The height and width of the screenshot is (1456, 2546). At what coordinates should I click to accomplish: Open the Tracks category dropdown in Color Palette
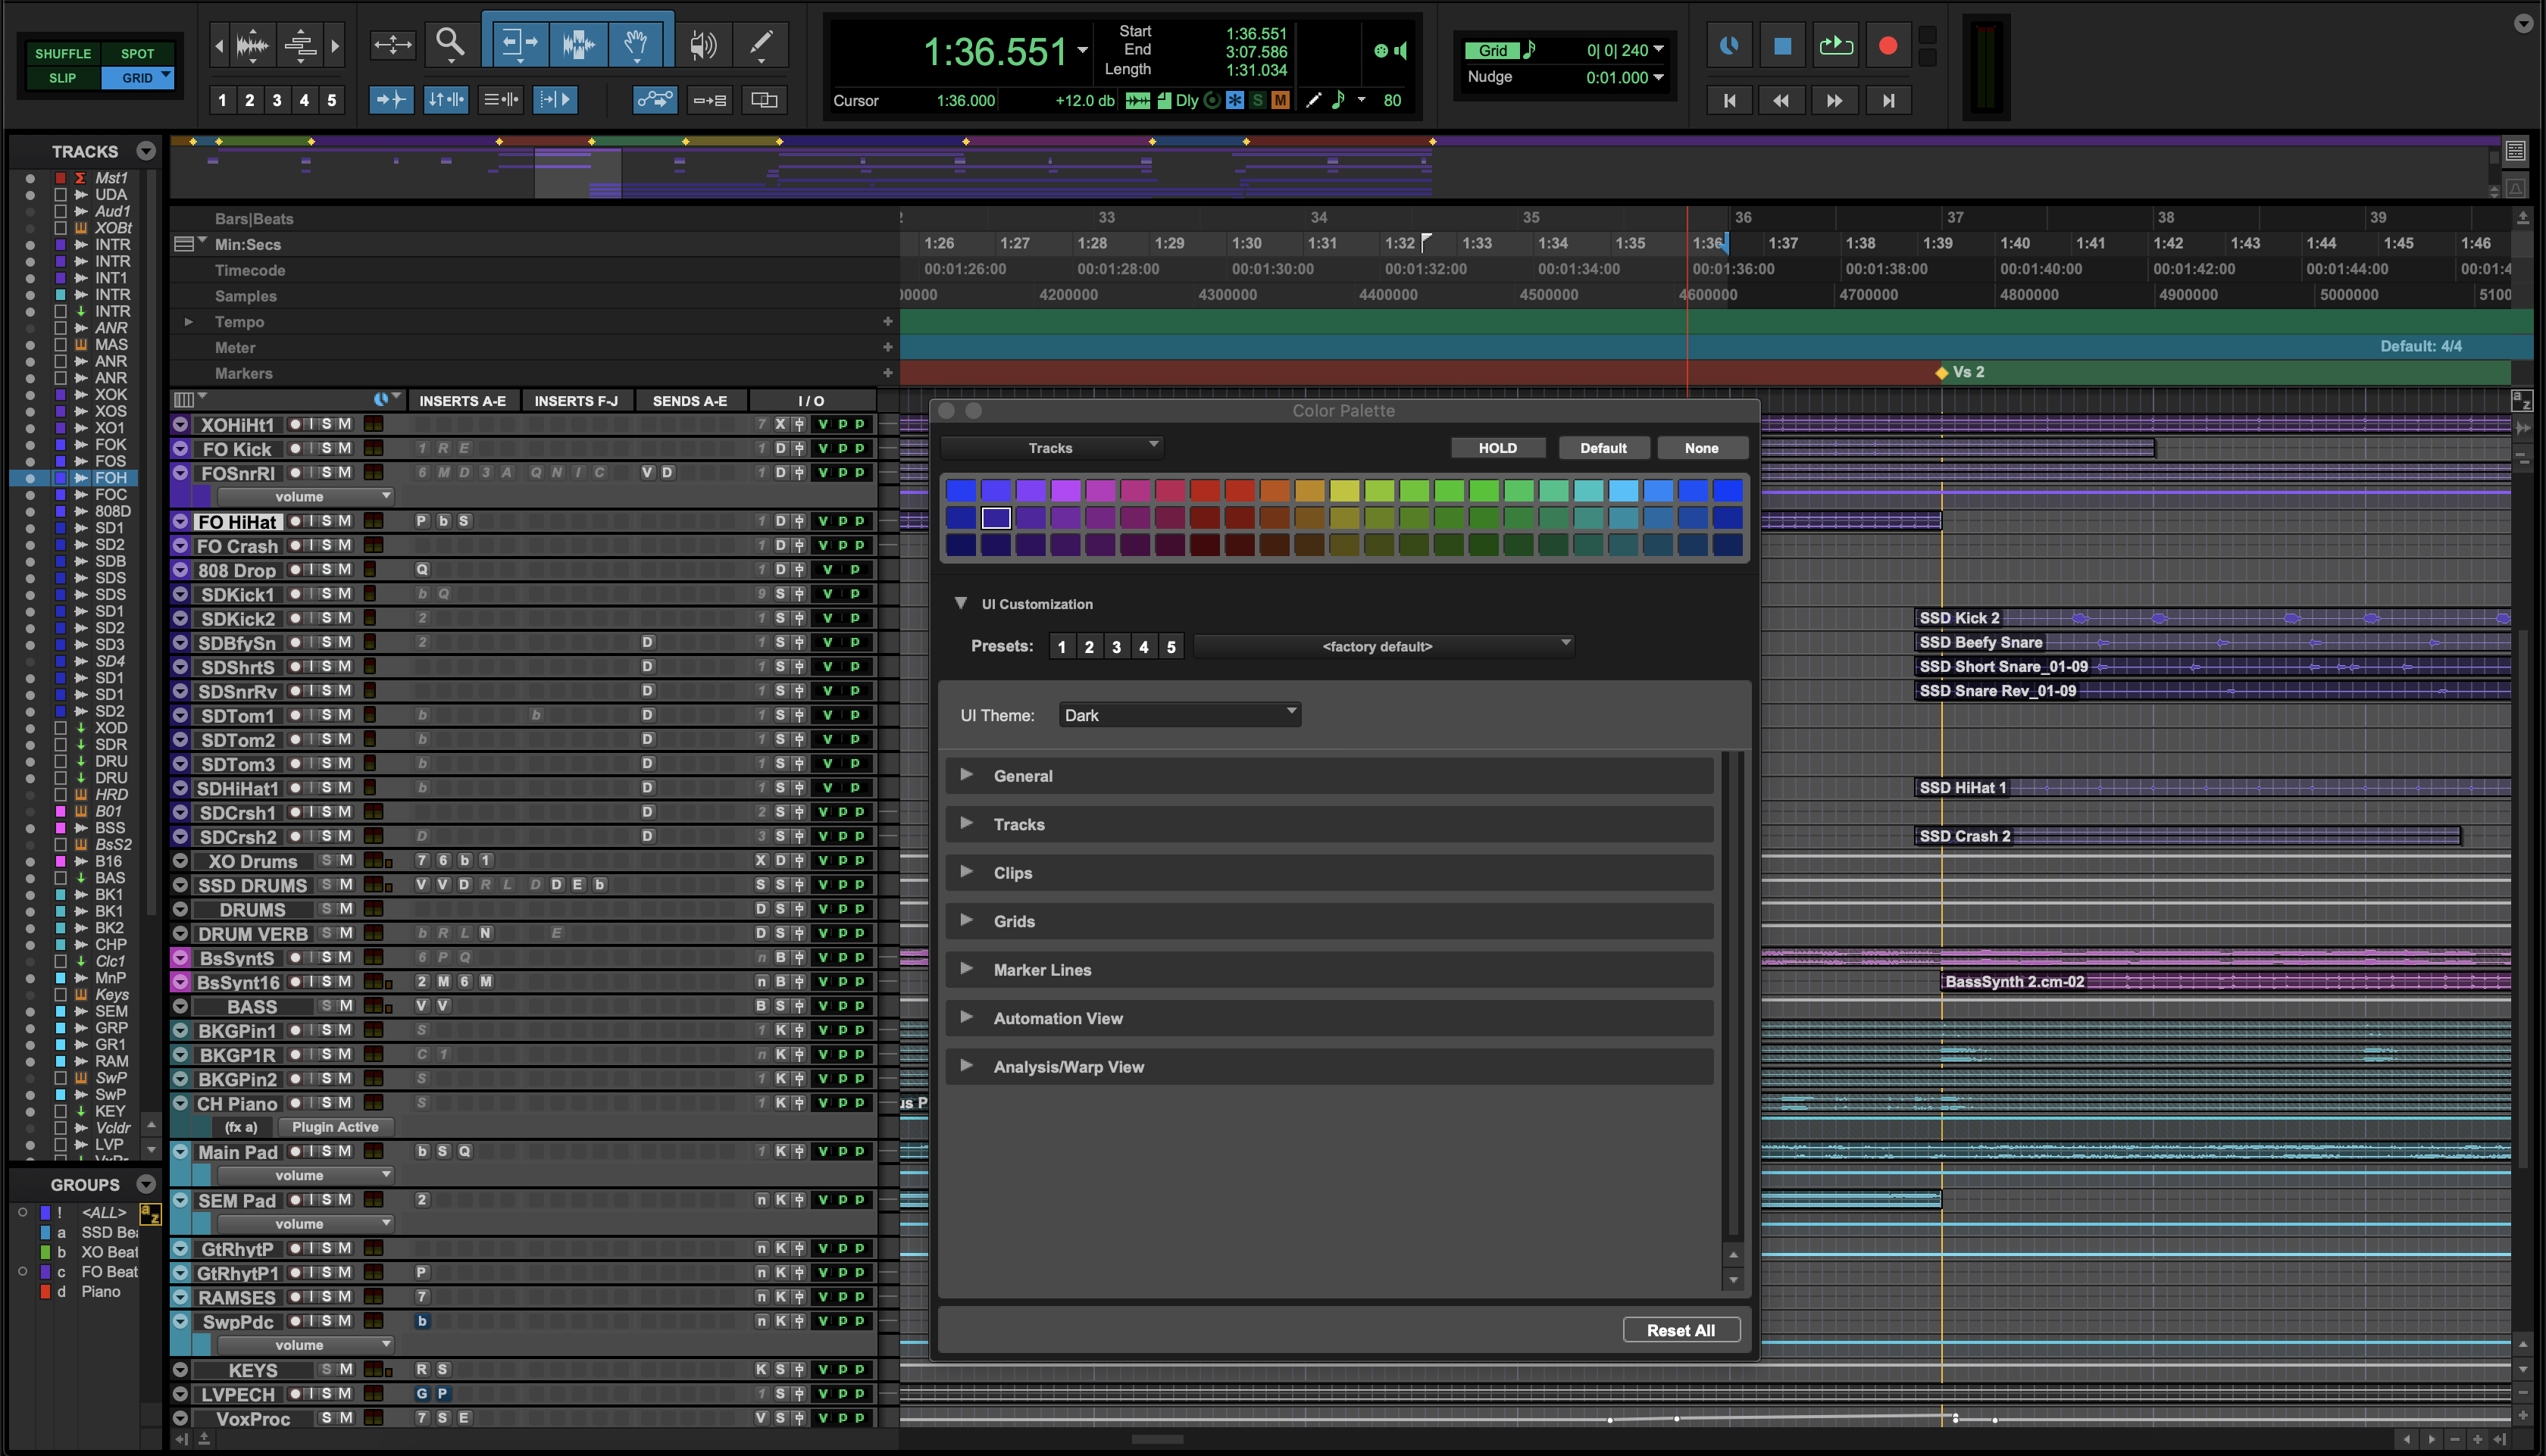[1052, 447]
